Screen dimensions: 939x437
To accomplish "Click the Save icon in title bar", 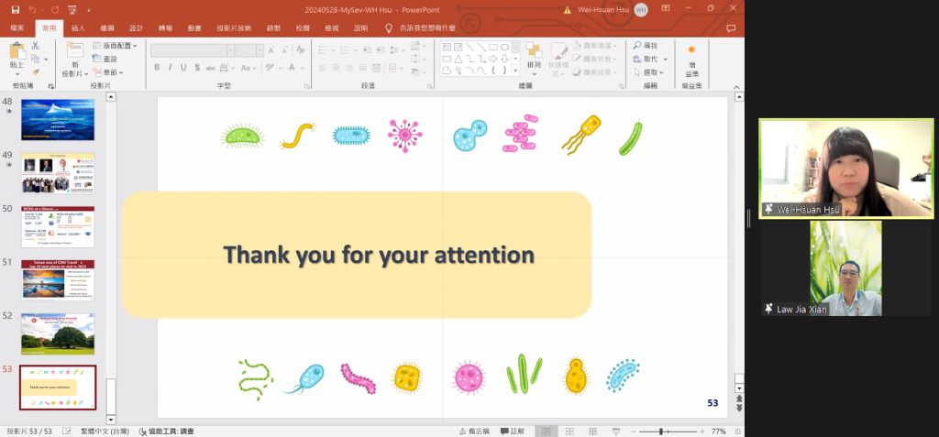I will (15, 9).
